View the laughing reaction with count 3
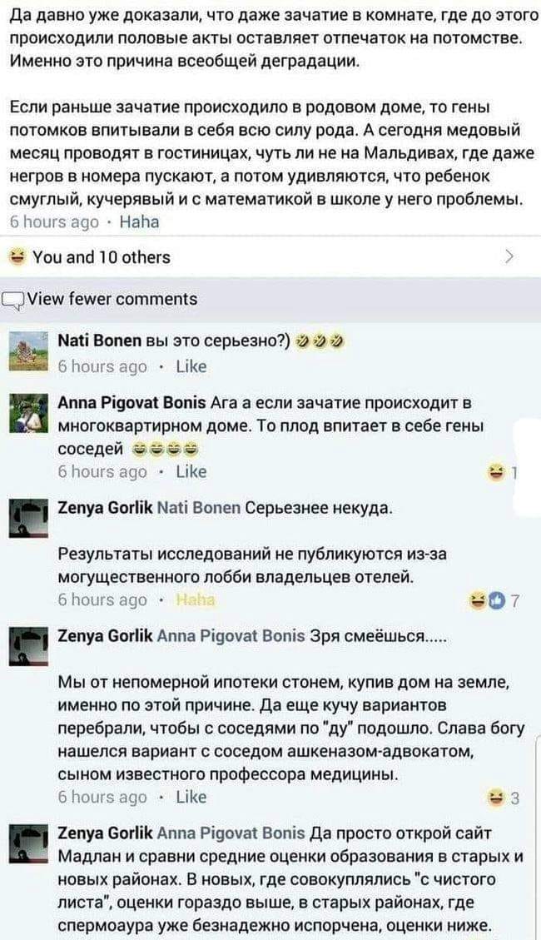Image resolution: width=541 pixels, height=940 pixels. [504, 798]
